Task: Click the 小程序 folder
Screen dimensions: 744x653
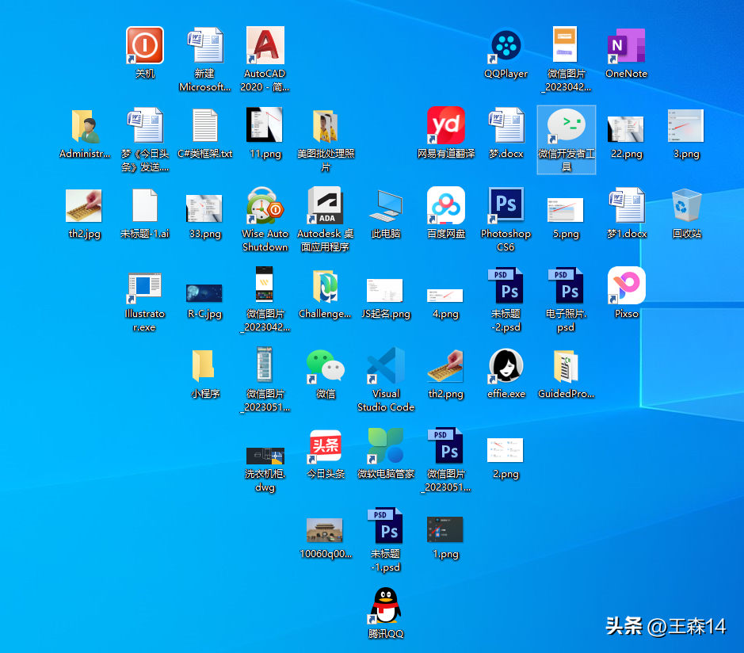Action: coord(205,366)
